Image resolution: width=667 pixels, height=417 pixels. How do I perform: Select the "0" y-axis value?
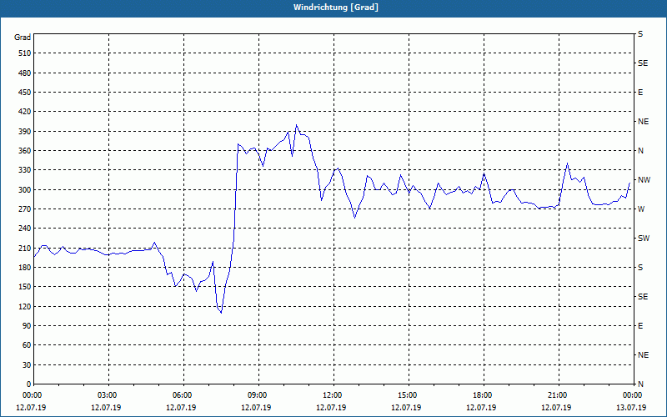(x=29, y=384)
